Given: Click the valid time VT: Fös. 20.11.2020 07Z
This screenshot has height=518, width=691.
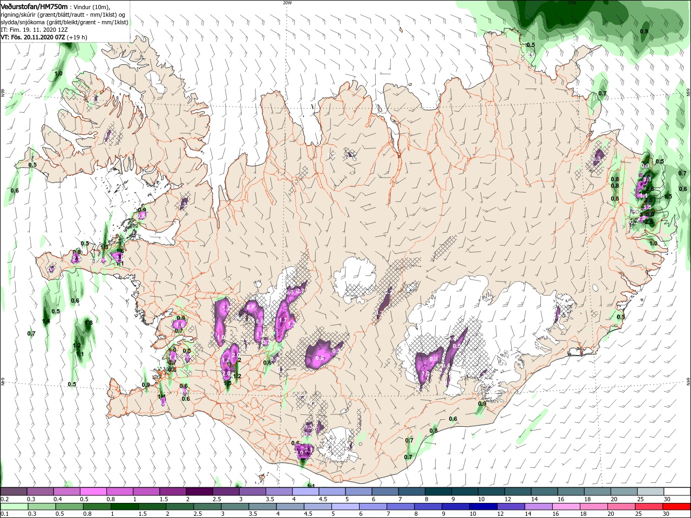Looking at the screenshot, I should click(33, 37).
